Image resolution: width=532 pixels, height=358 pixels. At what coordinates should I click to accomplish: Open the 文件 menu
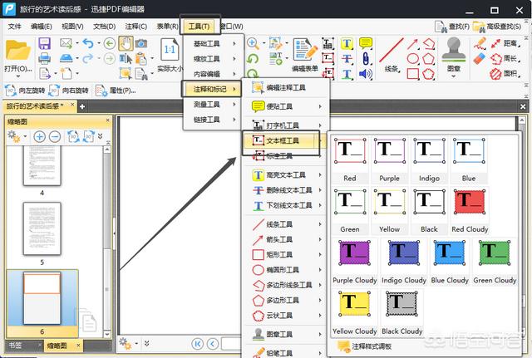[x=15, y=26]
